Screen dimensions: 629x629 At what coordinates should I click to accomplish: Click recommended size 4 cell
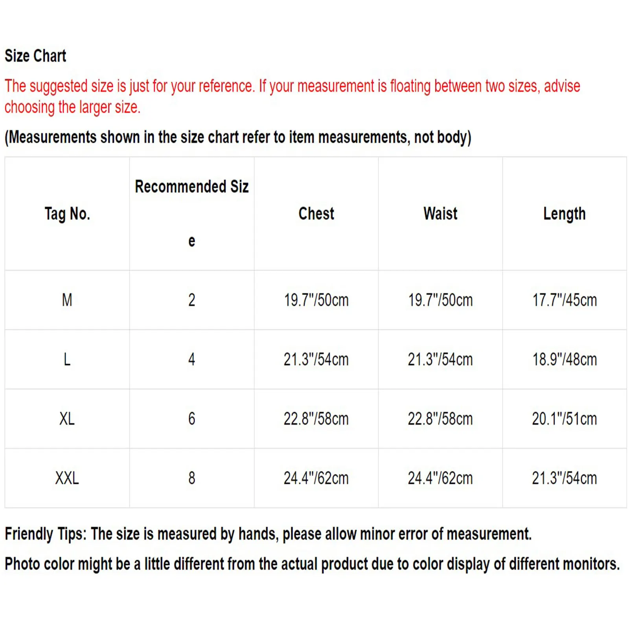(191, 359)
